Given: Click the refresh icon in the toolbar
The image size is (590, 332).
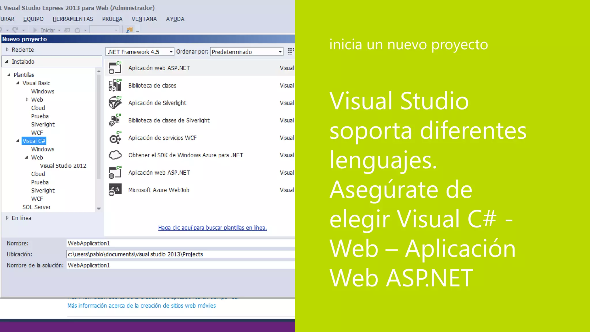Looking at the screenshot, I should click(x=77, y=30).
